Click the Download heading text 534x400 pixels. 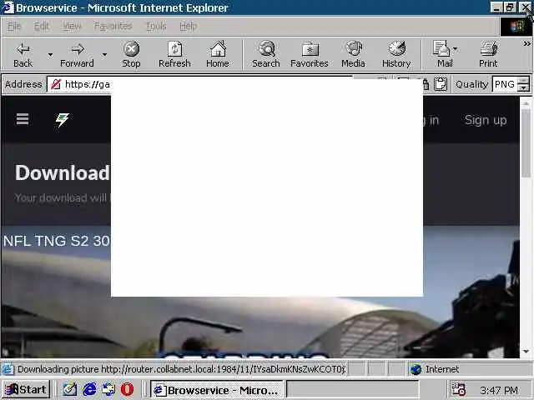coord(63,172)
